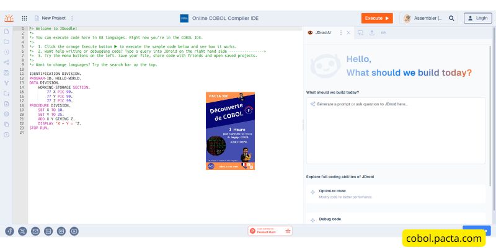Close the JDroid AI tab
Viewport: 496px width, 248px height.
tap(348, 33)
